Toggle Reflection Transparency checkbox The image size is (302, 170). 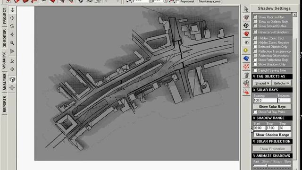[x=255, y=51]
